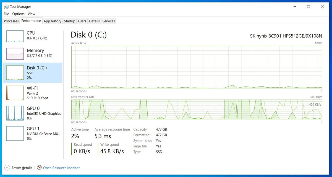This screenshot has width=332, height=177.
Task: Open the Options menu
Action: [18, 14]
